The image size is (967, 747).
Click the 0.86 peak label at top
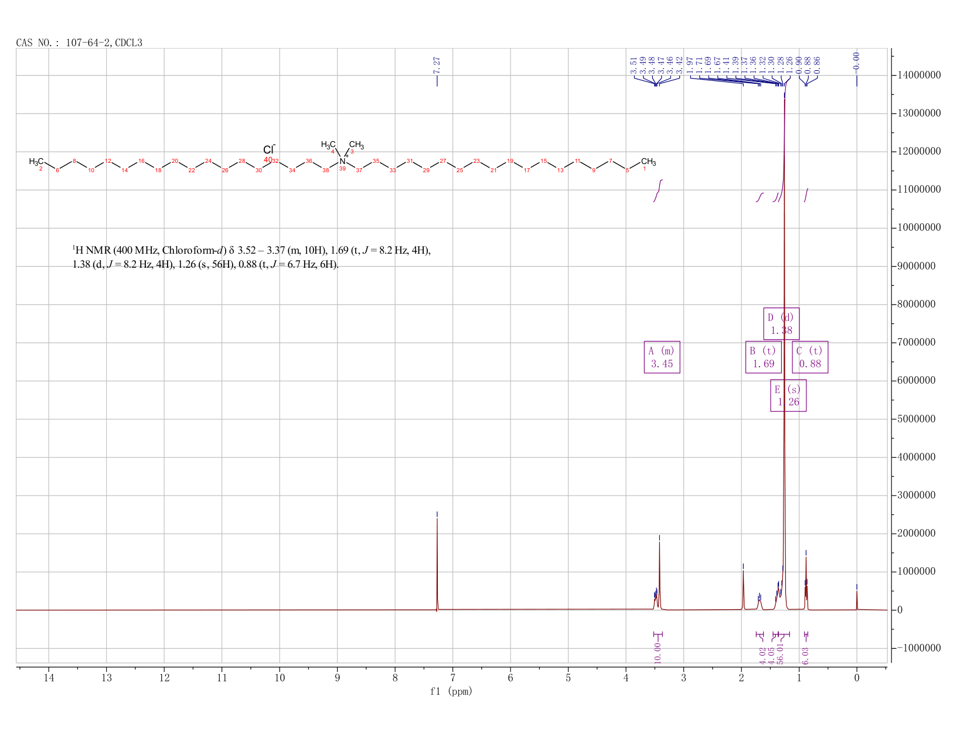click(818, 66)
